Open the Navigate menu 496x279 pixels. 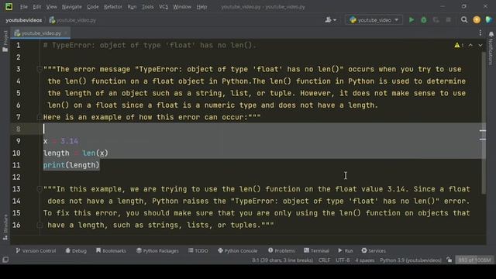72,7
